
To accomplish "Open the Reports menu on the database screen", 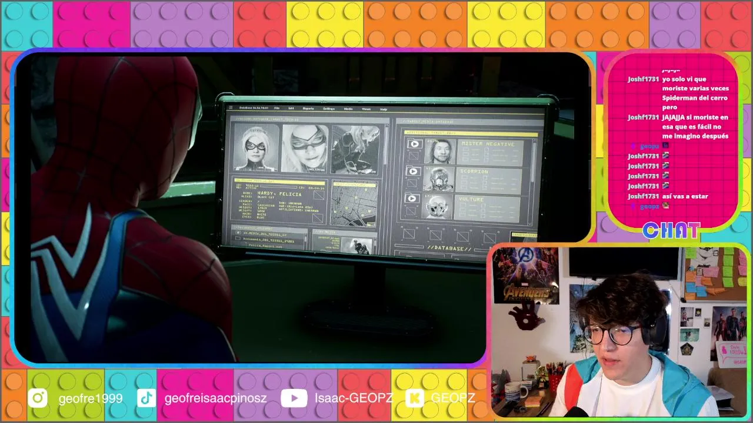I will click(308, 109).
